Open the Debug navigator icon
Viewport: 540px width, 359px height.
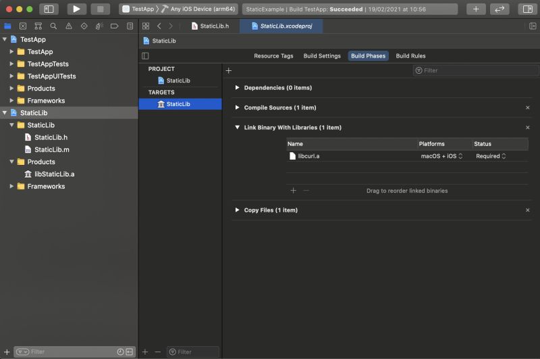coord(99,26)
